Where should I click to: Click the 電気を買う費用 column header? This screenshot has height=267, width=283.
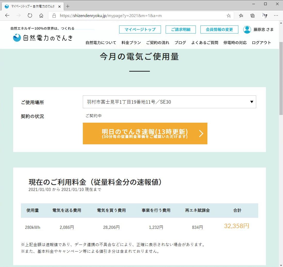111,210
